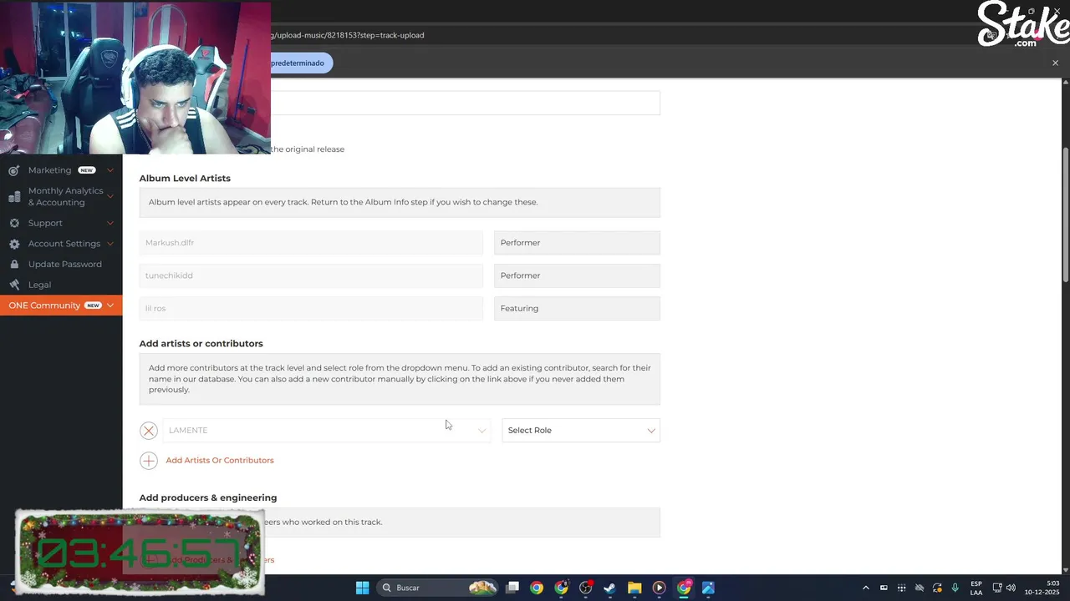Click the Performer role next to Markush.dlfr
The height and width of the screenshot is (601, 1070).
tap(577, 243)
